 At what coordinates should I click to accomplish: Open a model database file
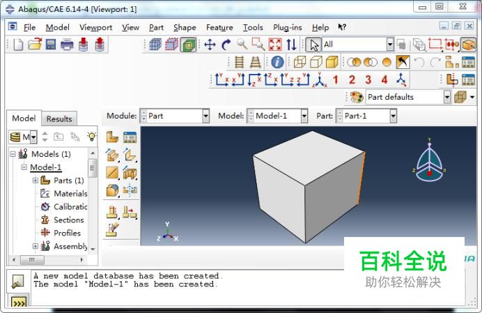point(35,44)
